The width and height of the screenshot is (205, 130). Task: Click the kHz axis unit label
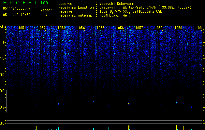coord(3,26)
